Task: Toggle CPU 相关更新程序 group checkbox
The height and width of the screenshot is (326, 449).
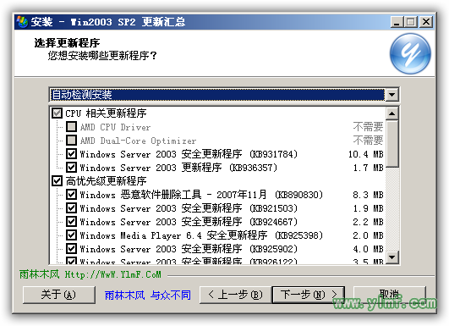Action: [57, 113]
